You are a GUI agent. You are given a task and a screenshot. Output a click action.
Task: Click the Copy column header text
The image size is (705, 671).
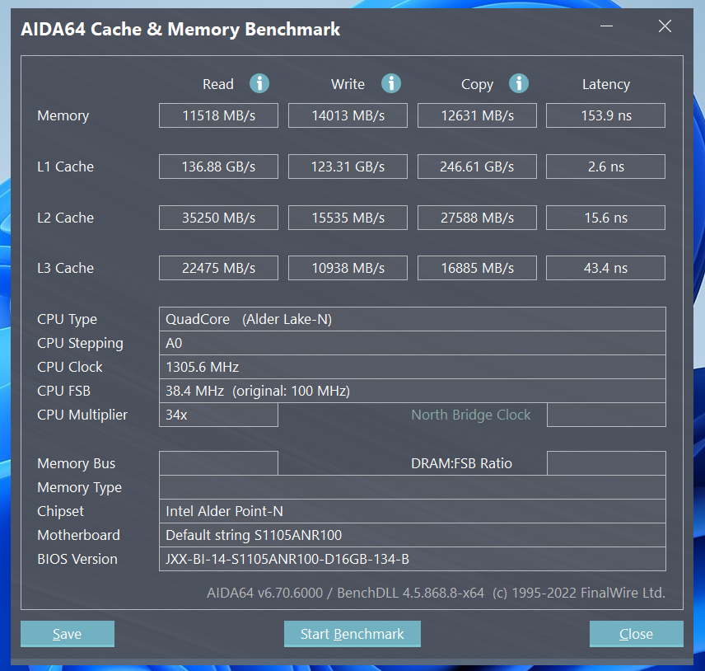[477, 85]
